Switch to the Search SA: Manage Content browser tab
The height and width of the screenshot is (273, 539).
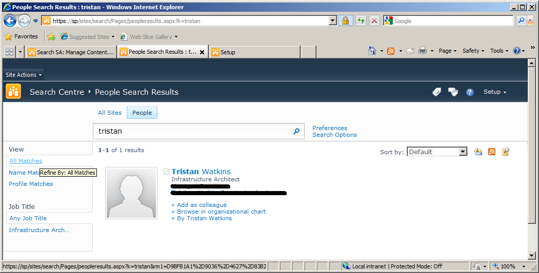click(71, 52)
